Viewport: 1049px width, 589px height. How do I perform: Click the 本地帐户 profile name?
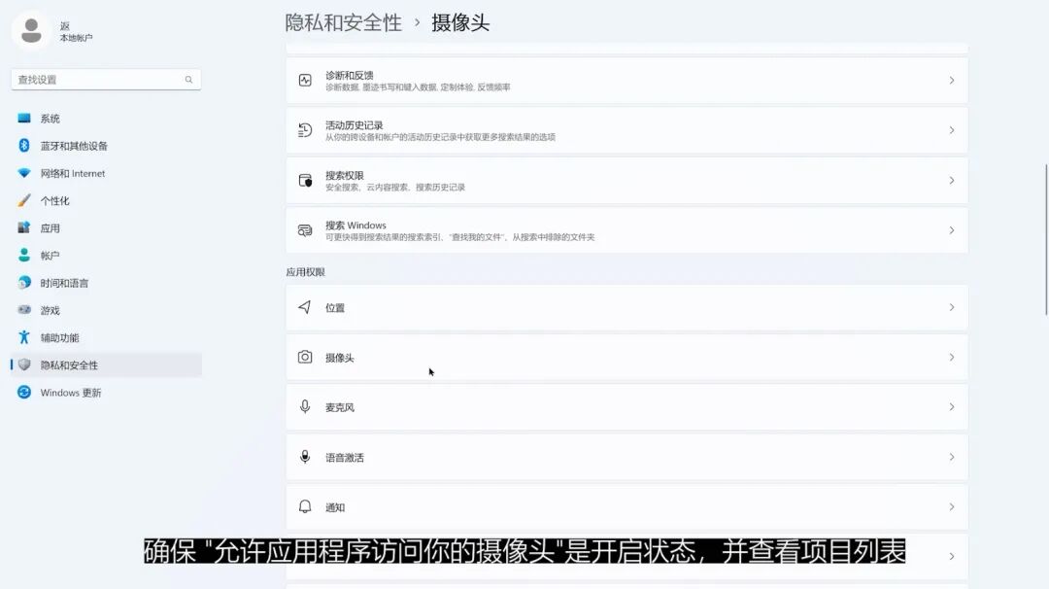pos(76,38)
